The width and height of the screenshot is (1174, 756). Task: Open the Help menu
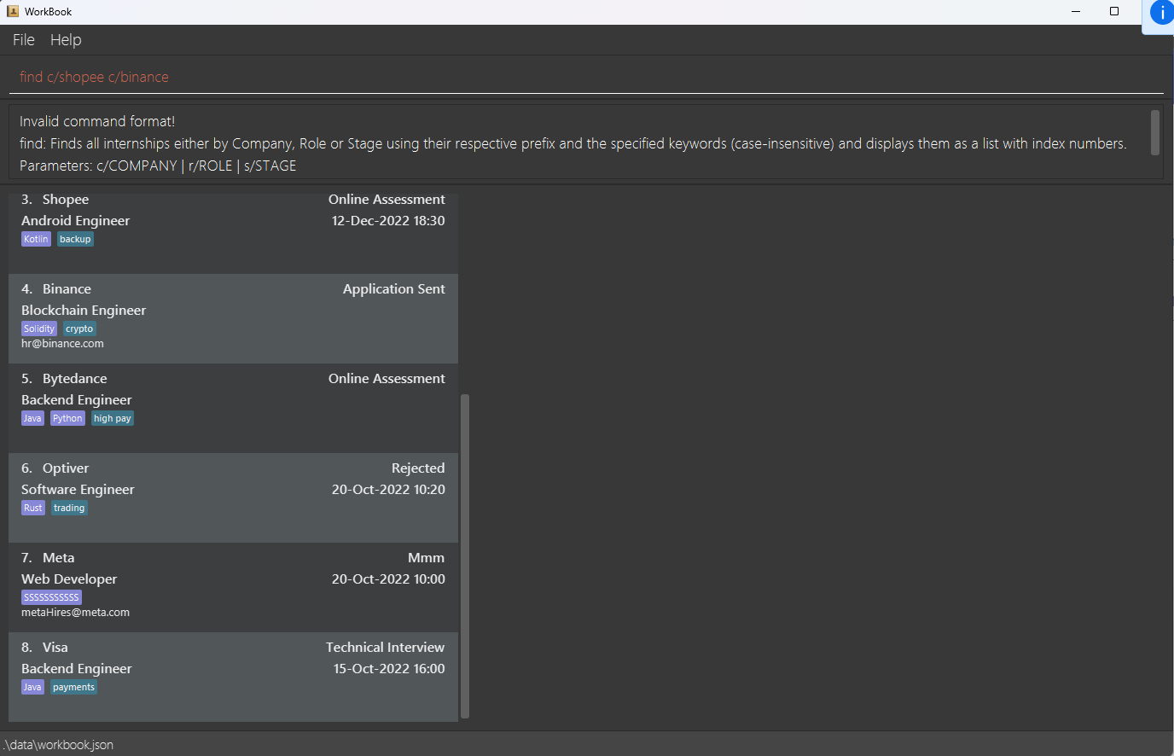pyautogui.click(x=66, y=40)
